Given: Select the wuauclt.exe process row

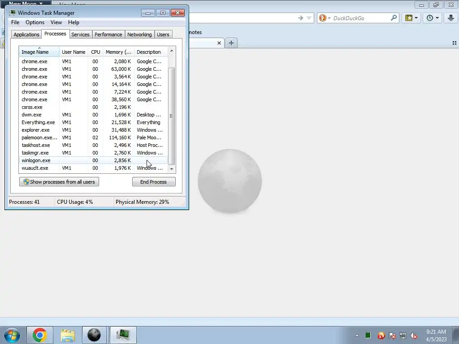Looking at the screenshot, I should [93, 168].
